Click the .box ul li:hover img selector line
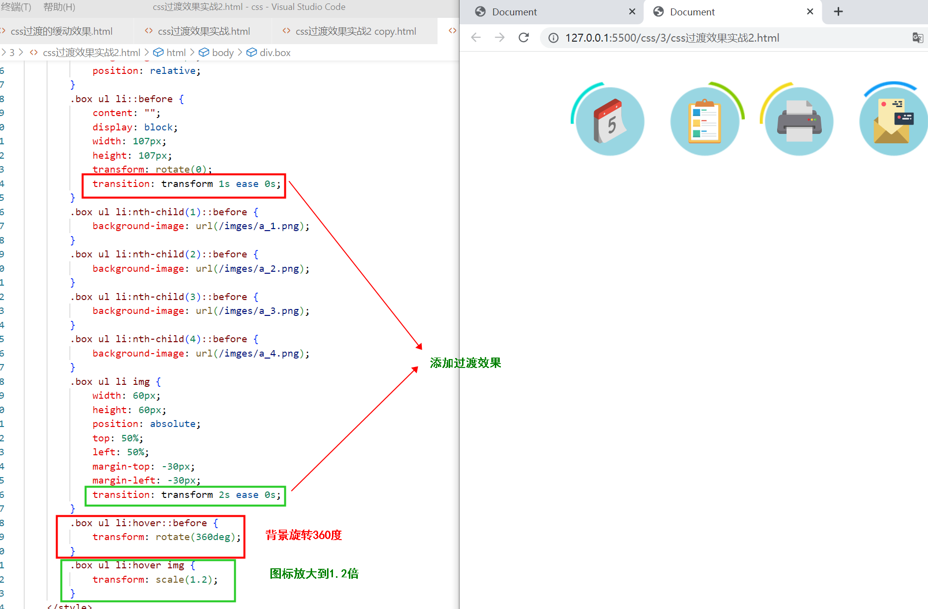This screenshot has width=928, height=609. click(x=133, y=565)
